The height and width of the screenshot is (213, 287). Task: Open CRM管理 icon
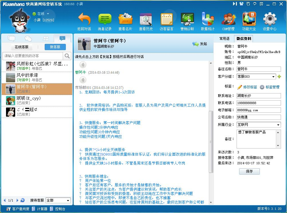(228, 19)
